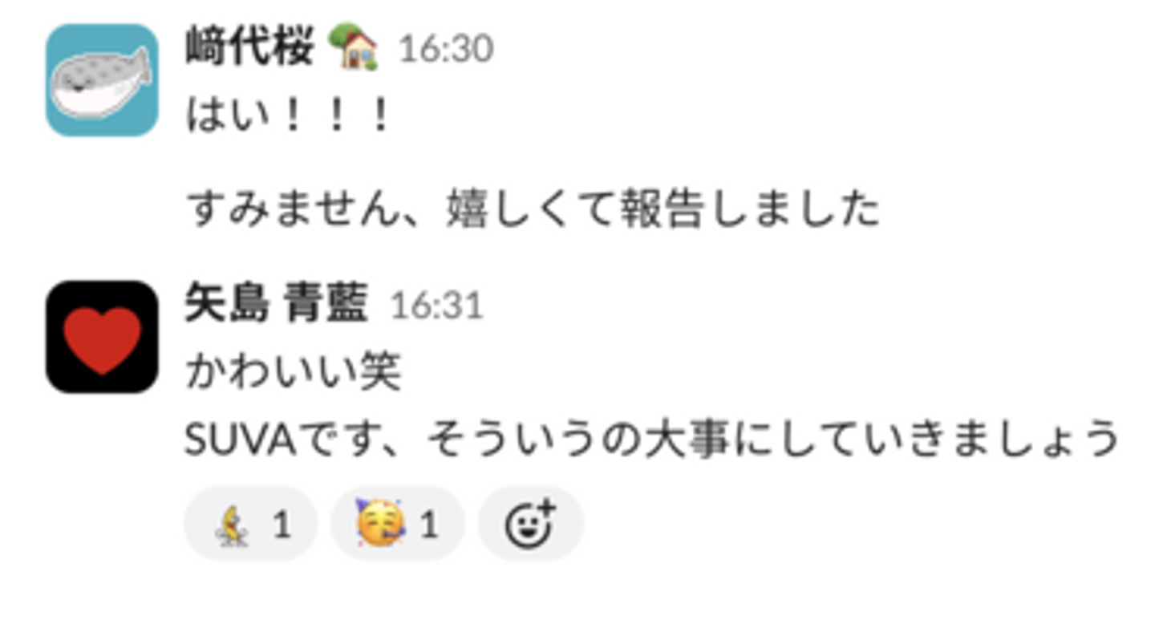Open the profile via the 矢島 青藍 username
Viewport: 1155px width, 620px height.
point(276,304)
